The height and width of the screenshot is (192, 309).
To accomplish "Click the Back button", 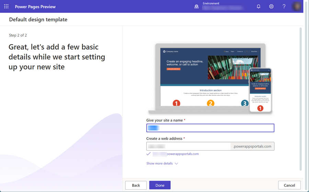I will (x=136, y=185).
